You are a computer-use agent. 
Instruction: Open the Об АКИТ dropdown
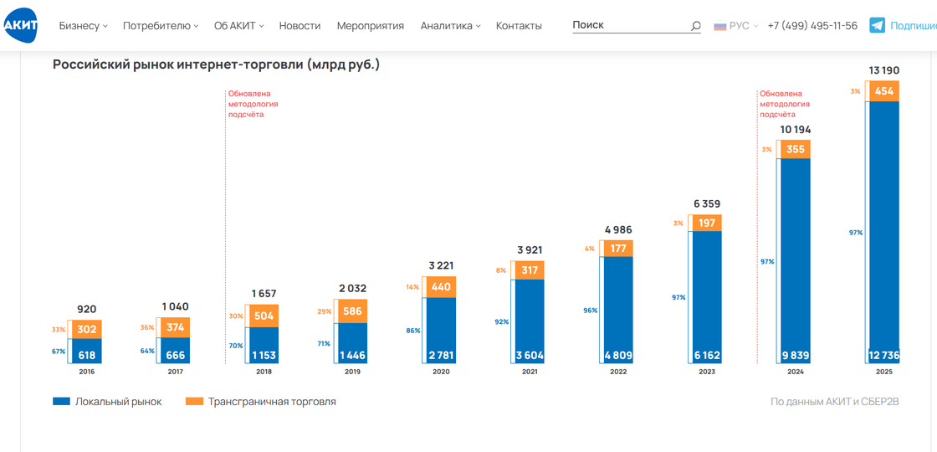click(x=238, y=26)
